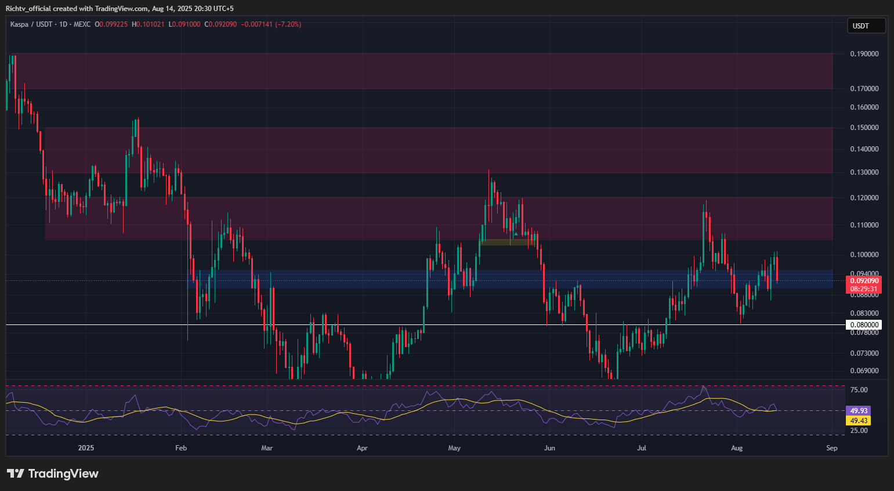The height and width of the screenshot is (491, 894).
Task: Click the 0.190000 price scale label
Action: (864, 54)
